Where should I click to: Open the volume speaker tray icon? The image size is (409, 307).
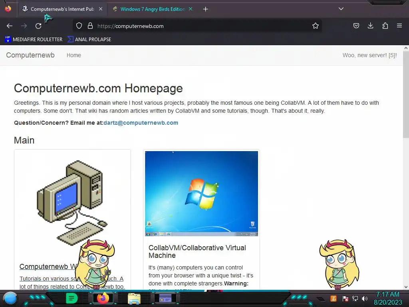(x=365, y=298)
